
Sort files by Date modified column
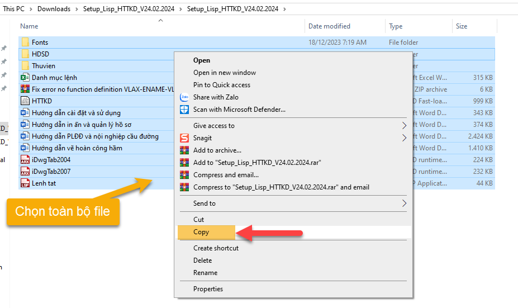coord(329,26)
